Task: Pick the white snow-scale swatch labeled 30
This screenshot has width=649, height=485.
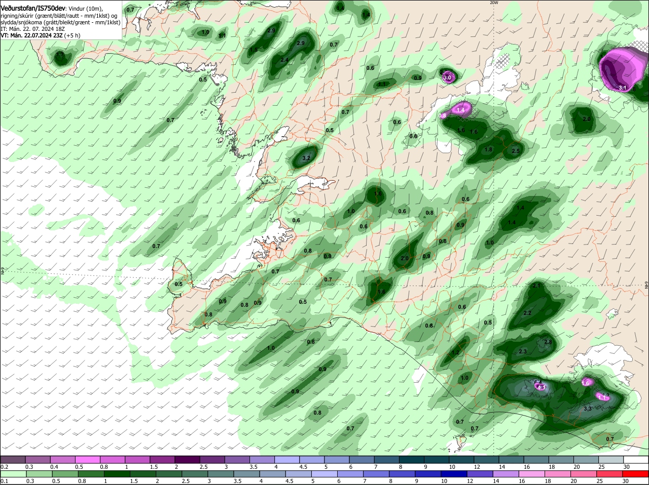Action: coord(636,459)
